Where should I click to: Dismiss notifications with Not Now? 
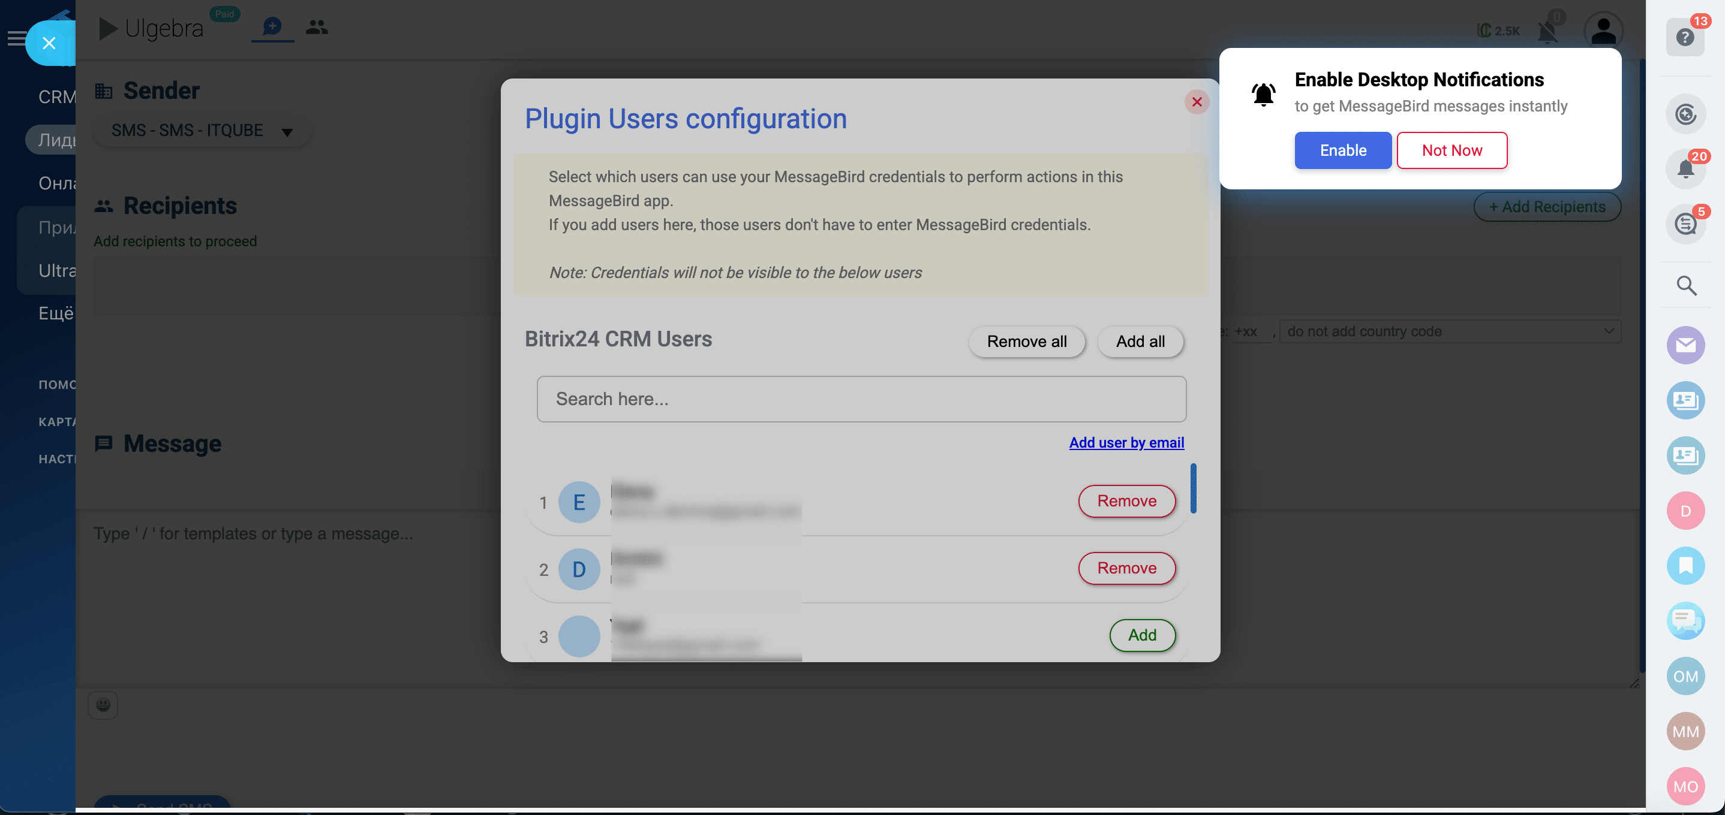(x=1451, y=150)
